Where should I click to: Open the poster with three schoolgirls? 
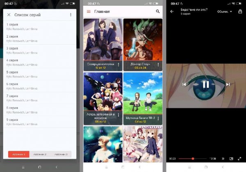click(x=103, y=39)
